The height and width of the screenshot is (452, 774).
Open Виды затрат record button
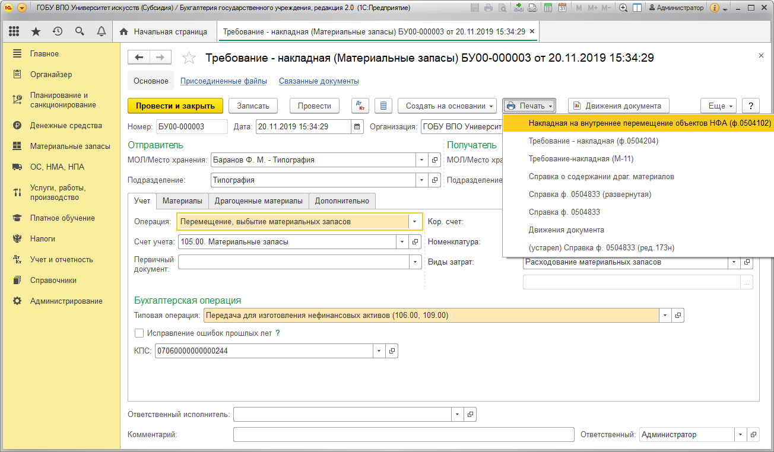(747, 262)
